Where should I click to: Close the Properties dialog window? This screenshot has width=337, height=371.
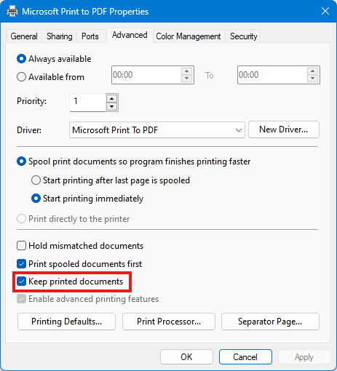point(325,11)
